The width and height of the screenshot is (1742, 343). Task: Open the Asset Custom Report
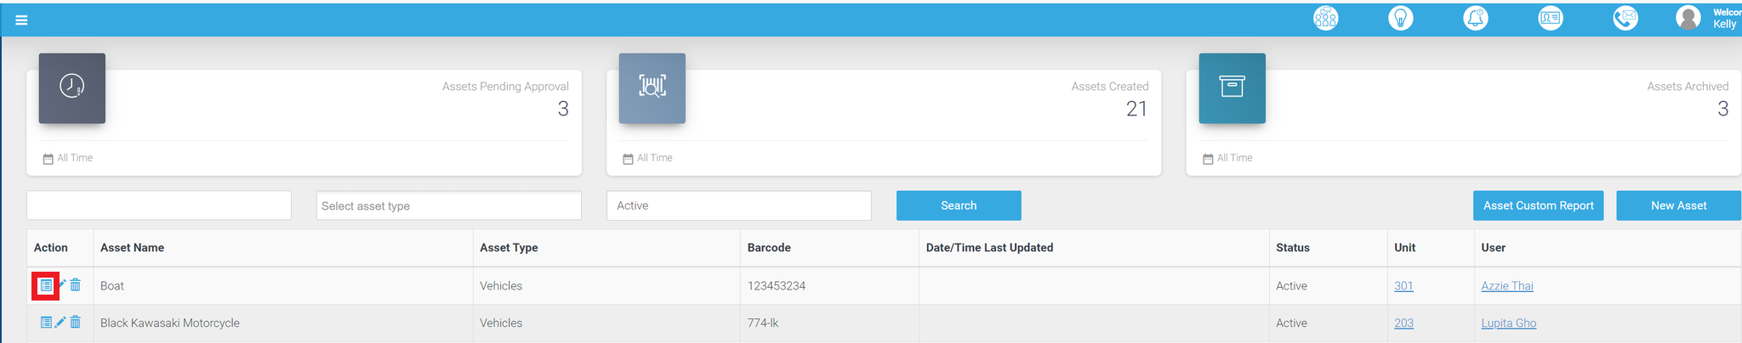(1539, 205)
